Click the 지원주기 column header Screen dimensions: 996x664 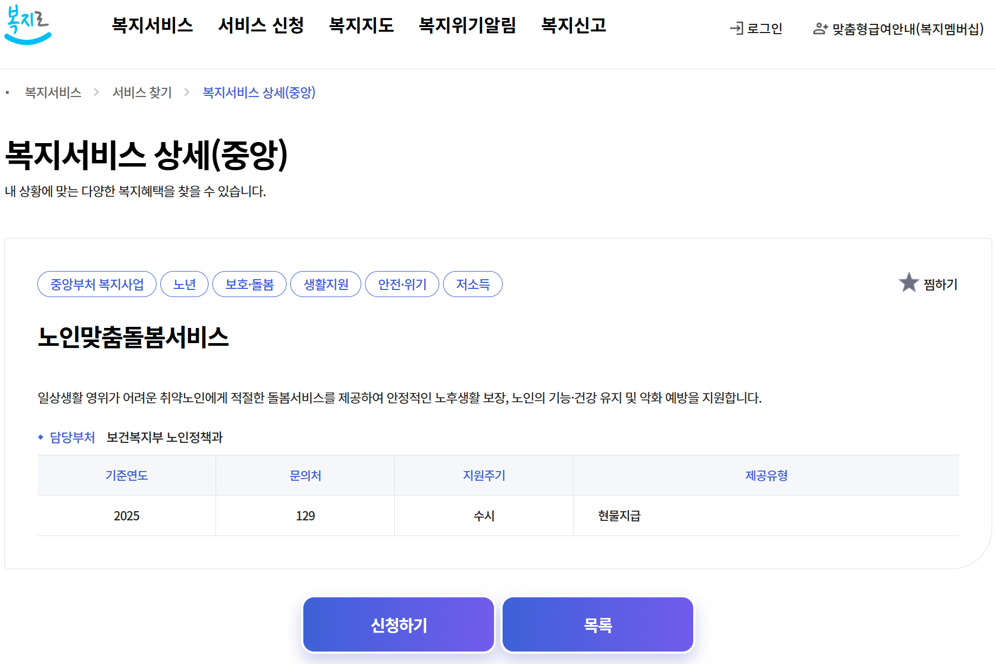click(x=484, y=475)
